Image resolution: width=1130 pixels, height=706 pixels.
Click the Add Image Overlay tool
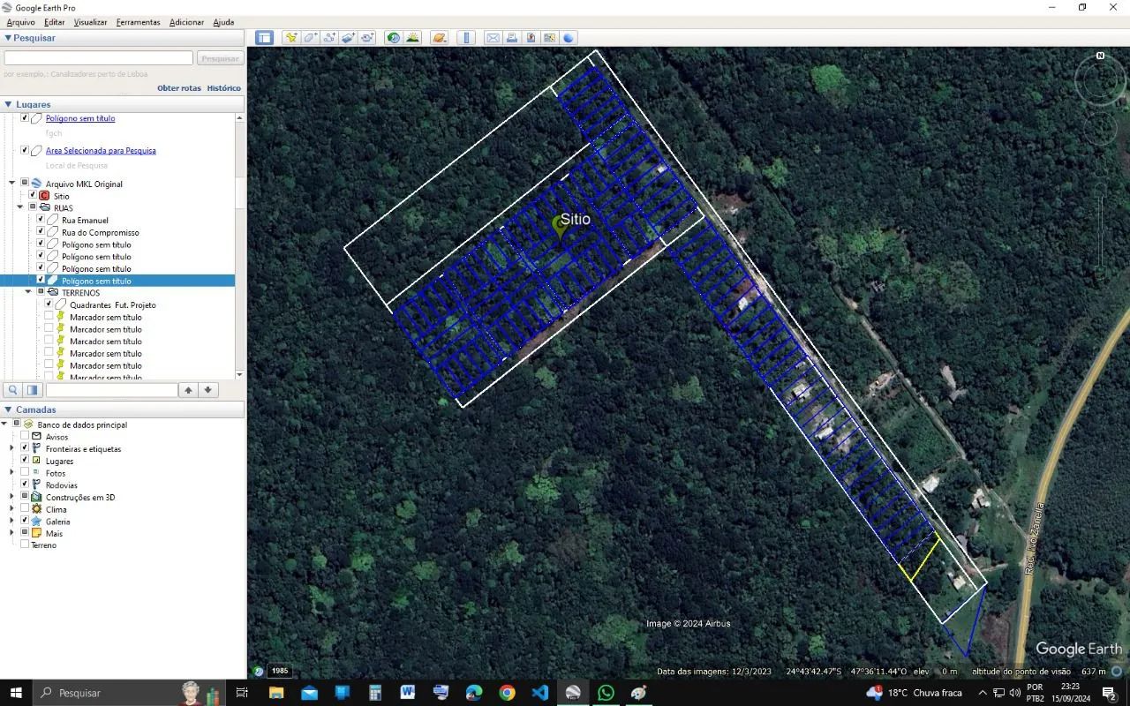(348, 38)
